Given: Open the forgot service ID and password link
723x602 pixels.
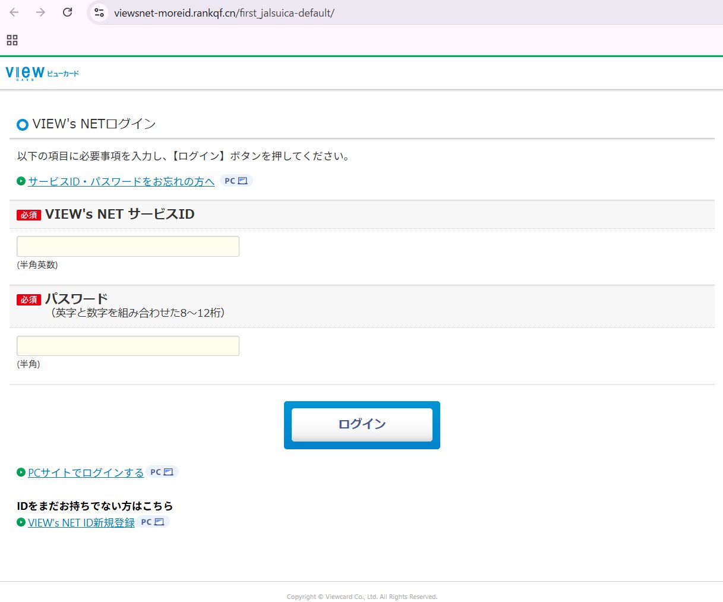Looking at the screenshot, I should [121, 181].
